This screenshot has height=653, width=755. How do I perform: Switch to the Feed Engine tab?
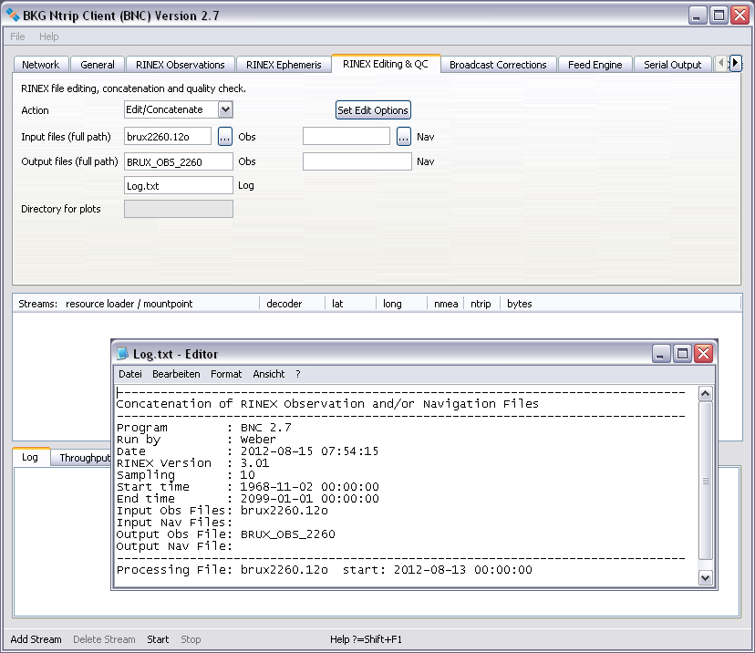click(595, 65)
